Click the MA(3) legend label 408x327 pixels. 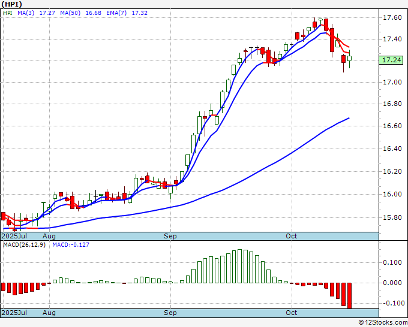tap(26, 13)
